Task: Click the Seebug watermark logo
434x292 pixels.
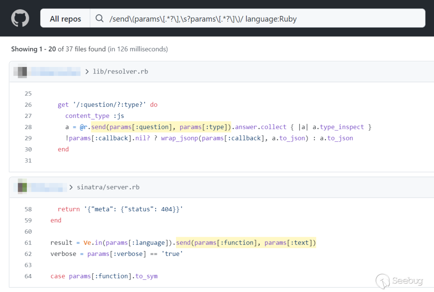Action: (399, 280)
